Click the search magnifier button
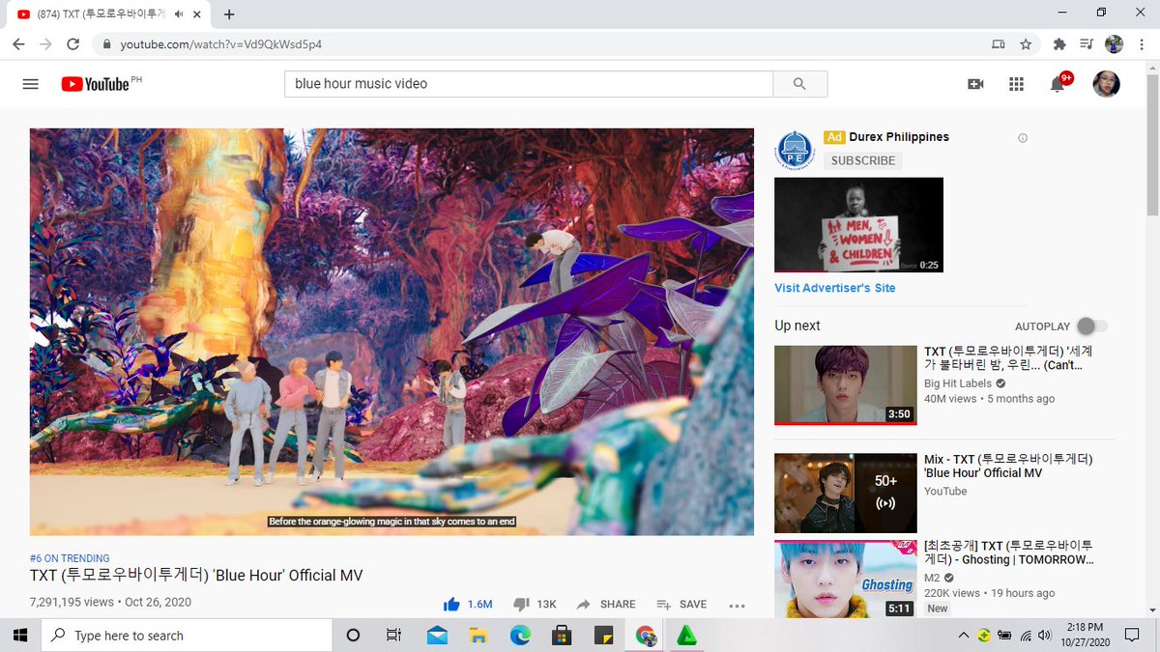 pyautogui.click(x=799, y=84)
